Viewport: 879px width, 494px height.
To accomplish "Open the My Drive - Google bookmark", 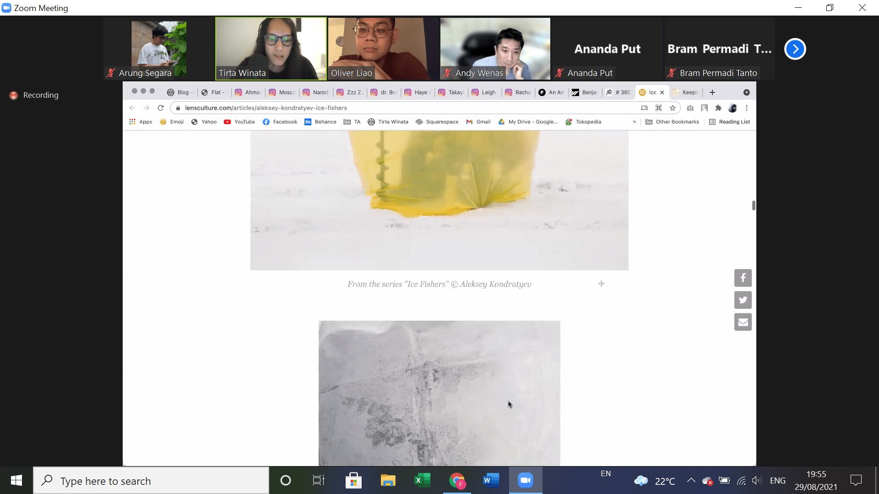I will click(x=528, y=122).
